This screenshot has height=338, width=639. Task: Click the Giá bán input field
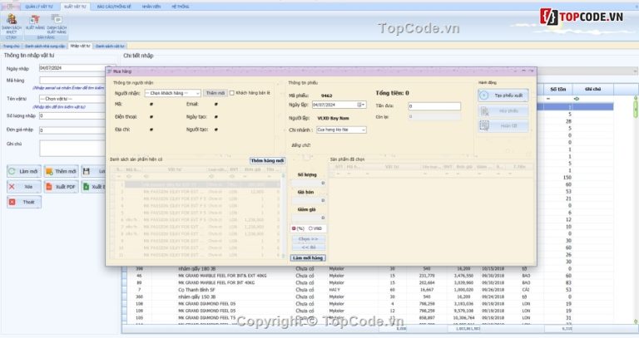click(309, 200)
